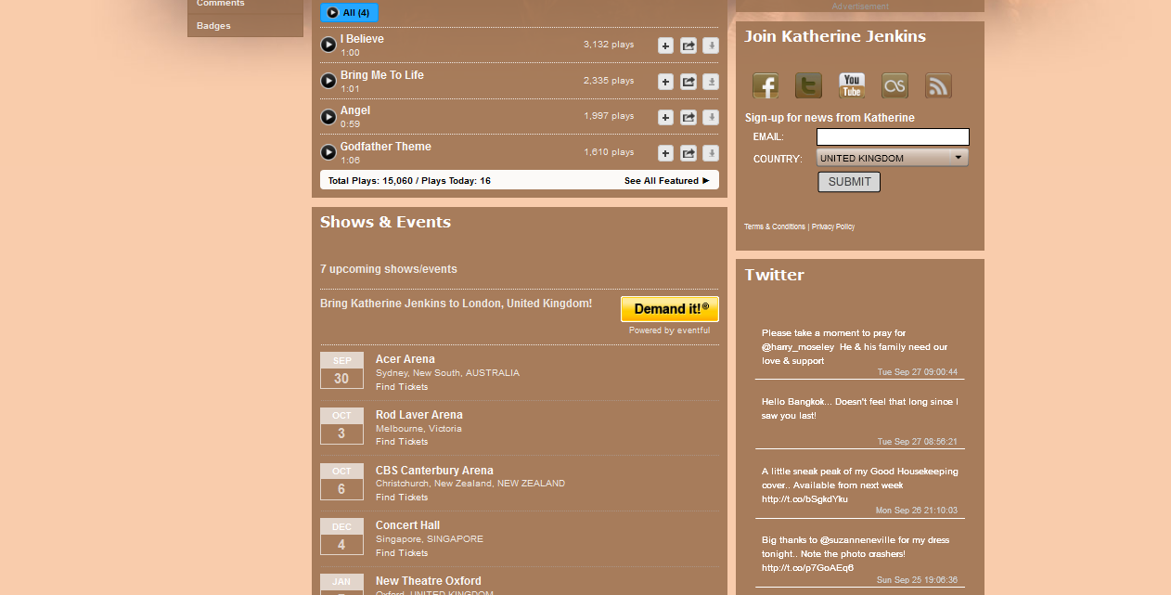Viewport: 1171px width, 595px height.
Task: Click the Total Plays: 15,060 text
Action: pos(370,181)
